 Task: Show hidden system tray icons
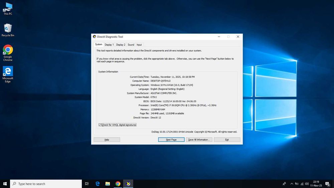point(292,184)
